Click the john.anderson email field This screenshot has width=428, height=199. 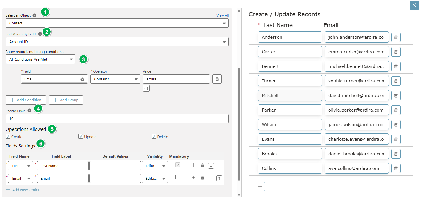[357, 37]
